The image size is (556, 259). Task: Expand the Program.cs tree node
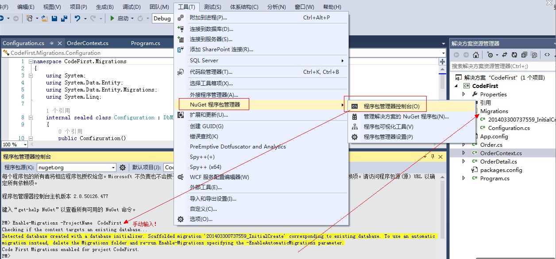pyautogui.click(x=463, y=178)
